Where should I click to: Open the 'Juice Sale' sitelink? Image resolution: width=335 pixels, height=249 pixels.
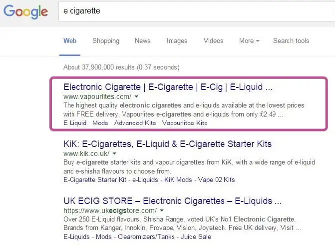196,237
